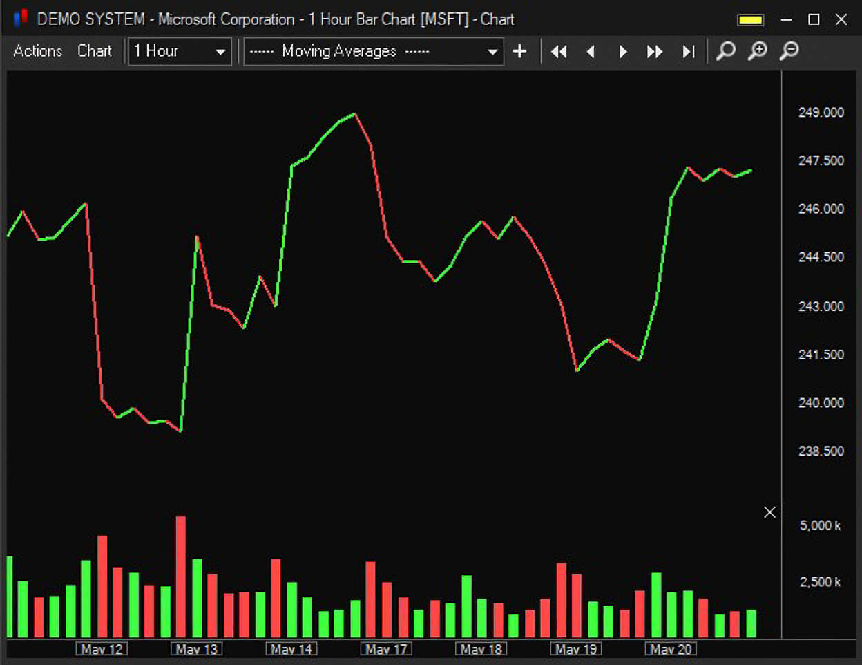Click the zoom in magnifier icon
Screen dimensions: 862x665
click(758, 51)
